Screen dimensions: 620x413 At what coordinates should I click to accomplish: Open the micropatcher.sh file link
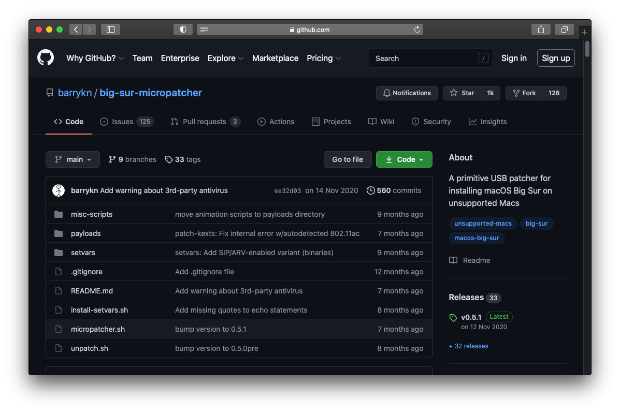(98, 329)
